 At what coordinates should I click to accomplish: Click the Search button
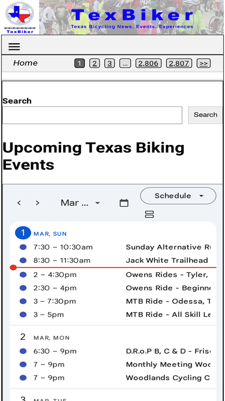tap(205, 115)
